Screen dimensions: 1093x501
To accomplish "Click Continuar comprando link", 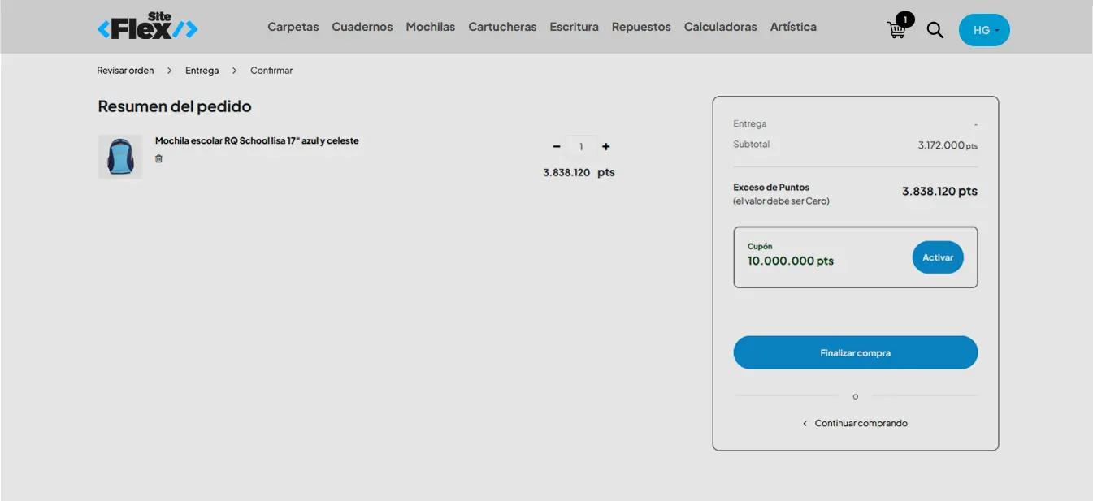I will tap(860, 423).
